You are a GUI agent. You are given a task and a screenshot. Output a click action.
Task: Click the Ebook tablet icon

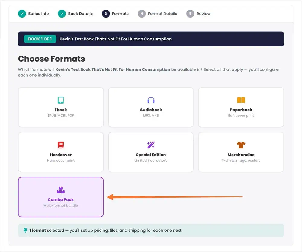click(61, 100)
